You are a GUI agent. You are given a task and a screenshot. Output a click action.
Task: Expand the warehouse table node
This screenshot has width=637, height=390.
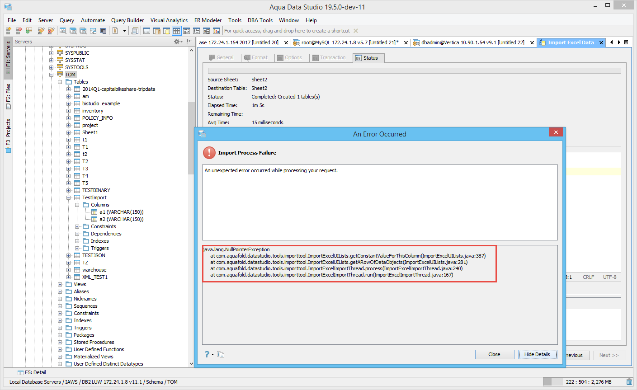[x=69, y=270]
